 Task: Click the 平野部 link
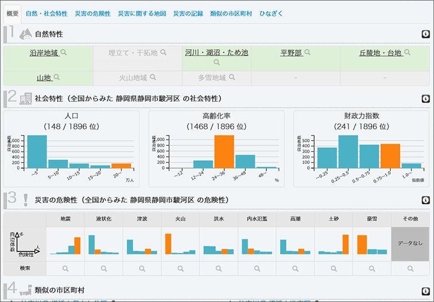(291, 53)
